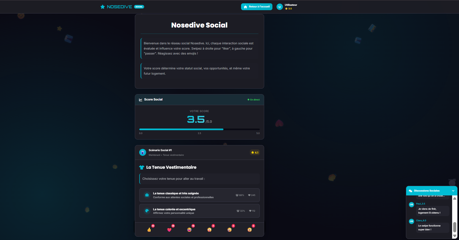Click the SOCIAL badge beside the logo

(x=139, y=7)
